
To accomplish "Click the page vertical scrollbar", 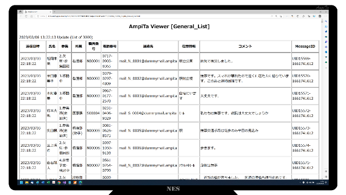I will click(x=322, y=100).
